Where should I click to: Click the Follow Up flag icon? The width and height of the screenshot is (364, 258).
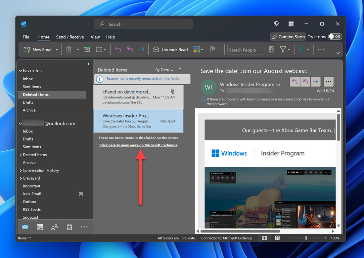[x=212, y=49]
